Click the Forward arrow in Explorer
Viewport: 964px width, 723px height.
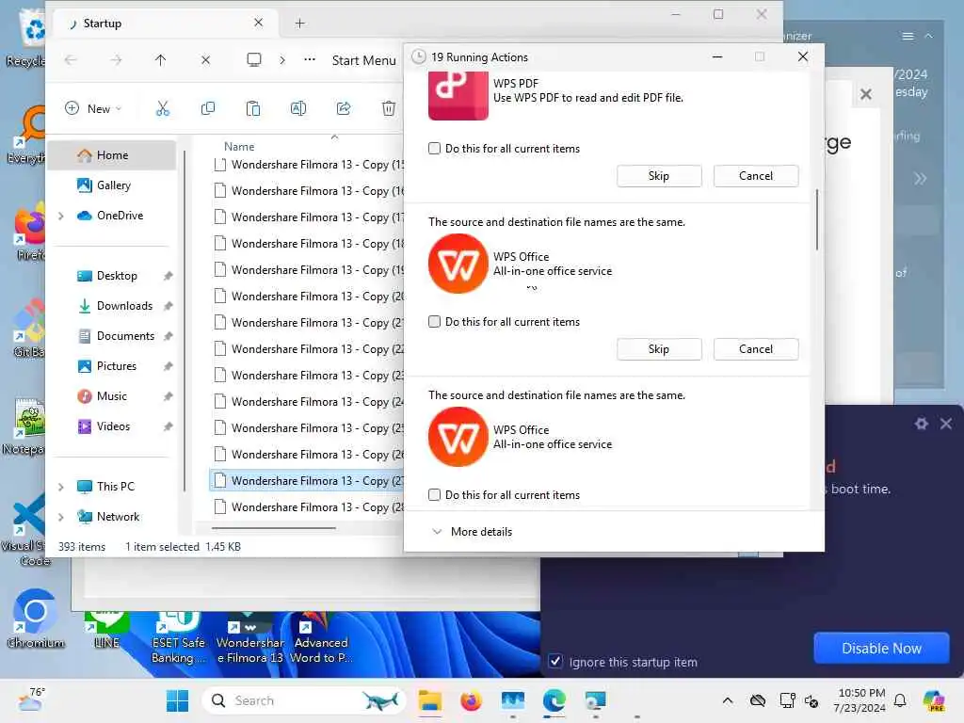pos(116,59)
